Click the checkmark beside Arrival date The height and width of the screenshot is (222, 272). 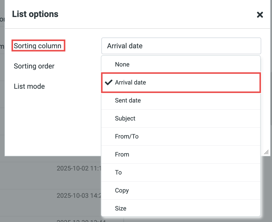click(108, 82)
